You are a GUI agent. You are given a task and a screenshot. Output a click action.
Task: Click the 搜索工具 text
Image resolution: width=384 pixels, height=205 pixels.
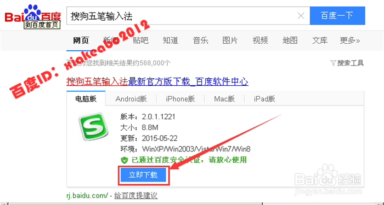[351, 63]
